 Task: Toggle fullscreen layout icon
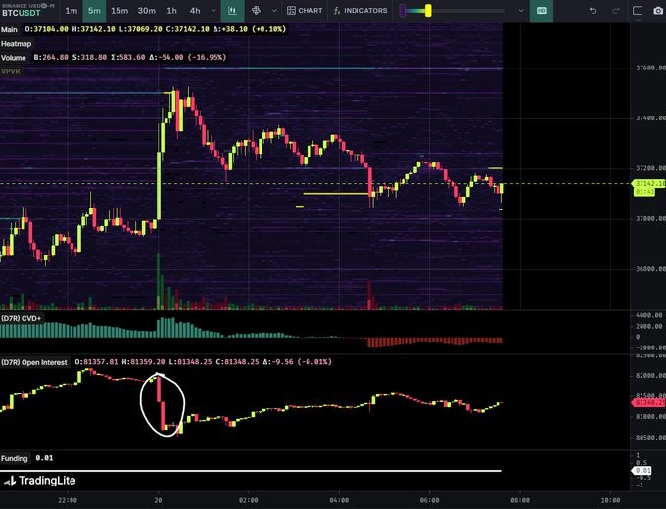coord(638,11)
